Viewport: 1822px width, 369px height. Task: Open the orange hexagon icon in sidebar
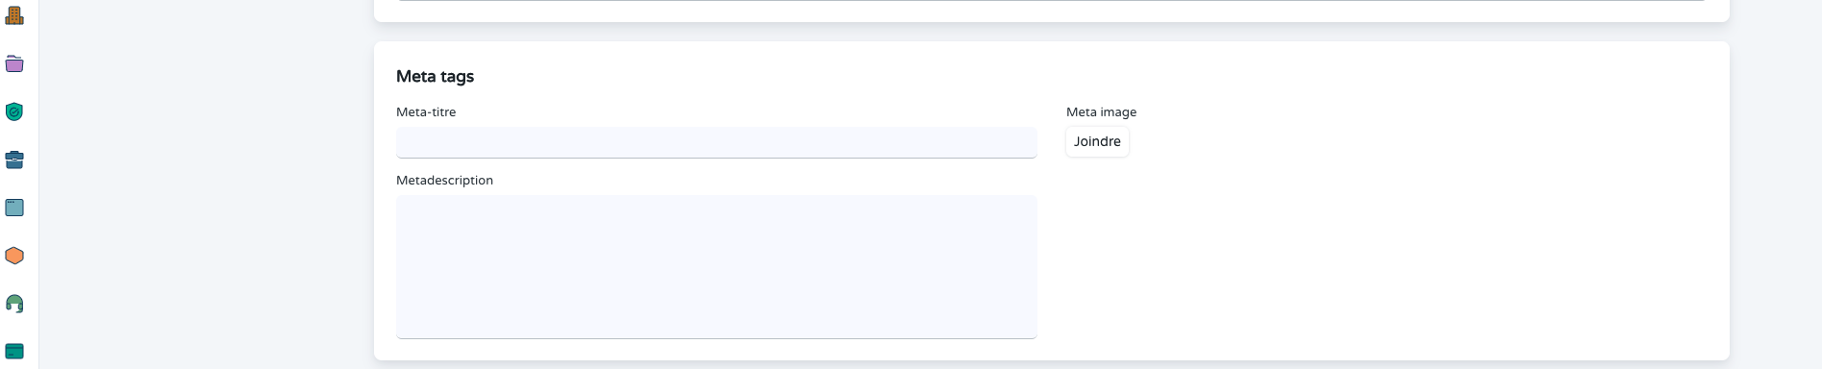pyautogui.click(x=14, y=256)
